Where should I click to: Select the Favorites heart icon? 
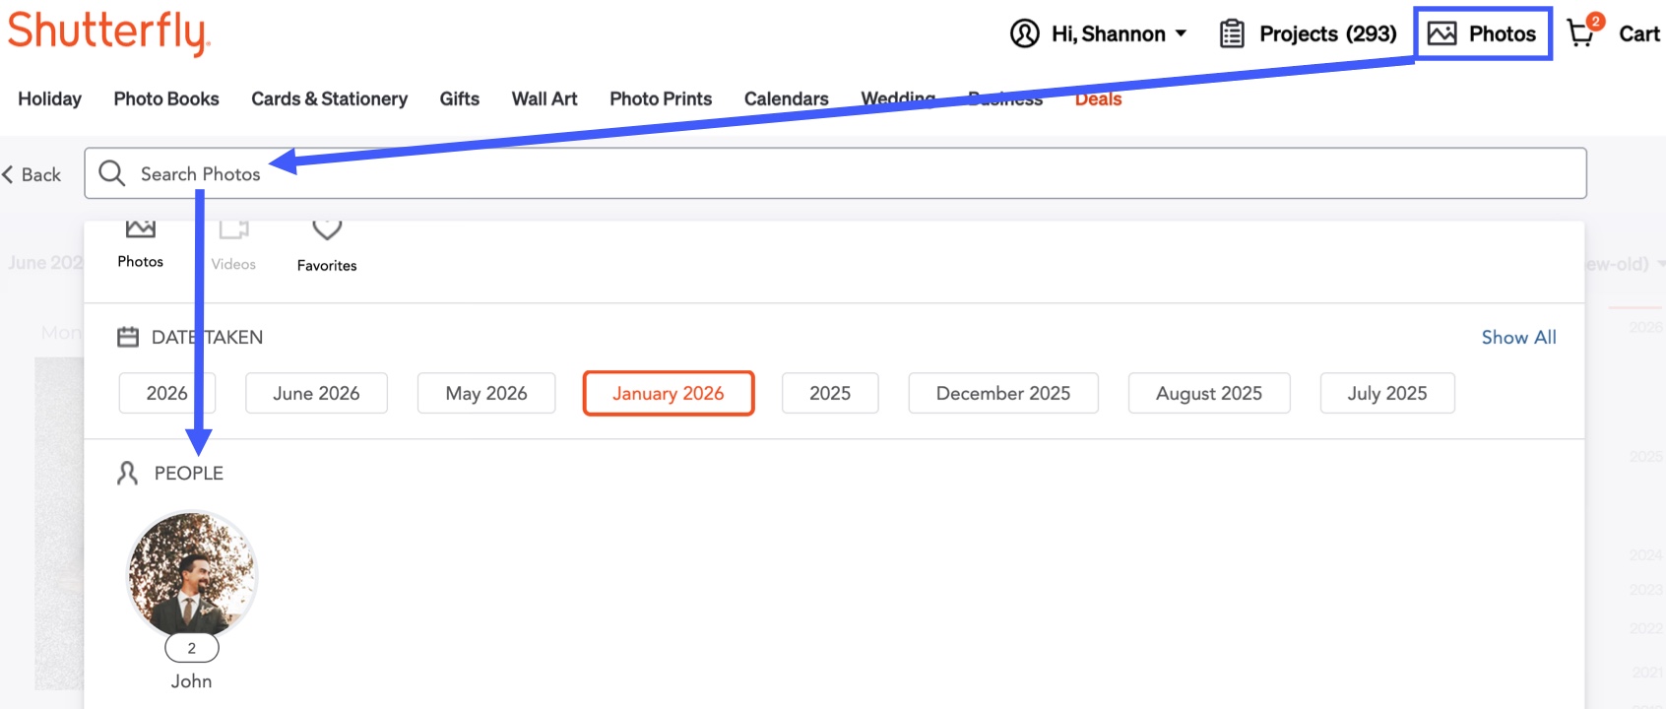327,229
